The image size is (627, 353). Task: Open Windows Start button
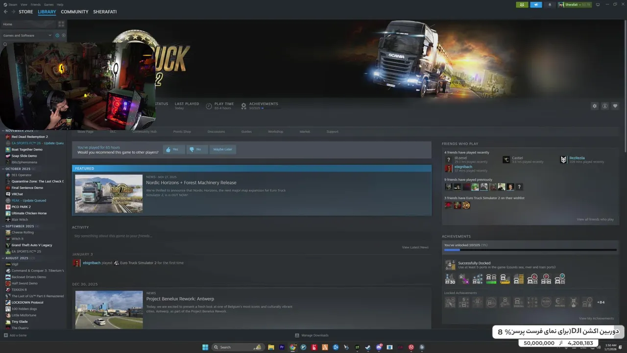[x=205, y=347]
